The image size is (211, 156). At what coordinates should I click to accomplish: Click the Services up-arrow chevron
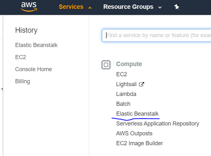(90, 8)
